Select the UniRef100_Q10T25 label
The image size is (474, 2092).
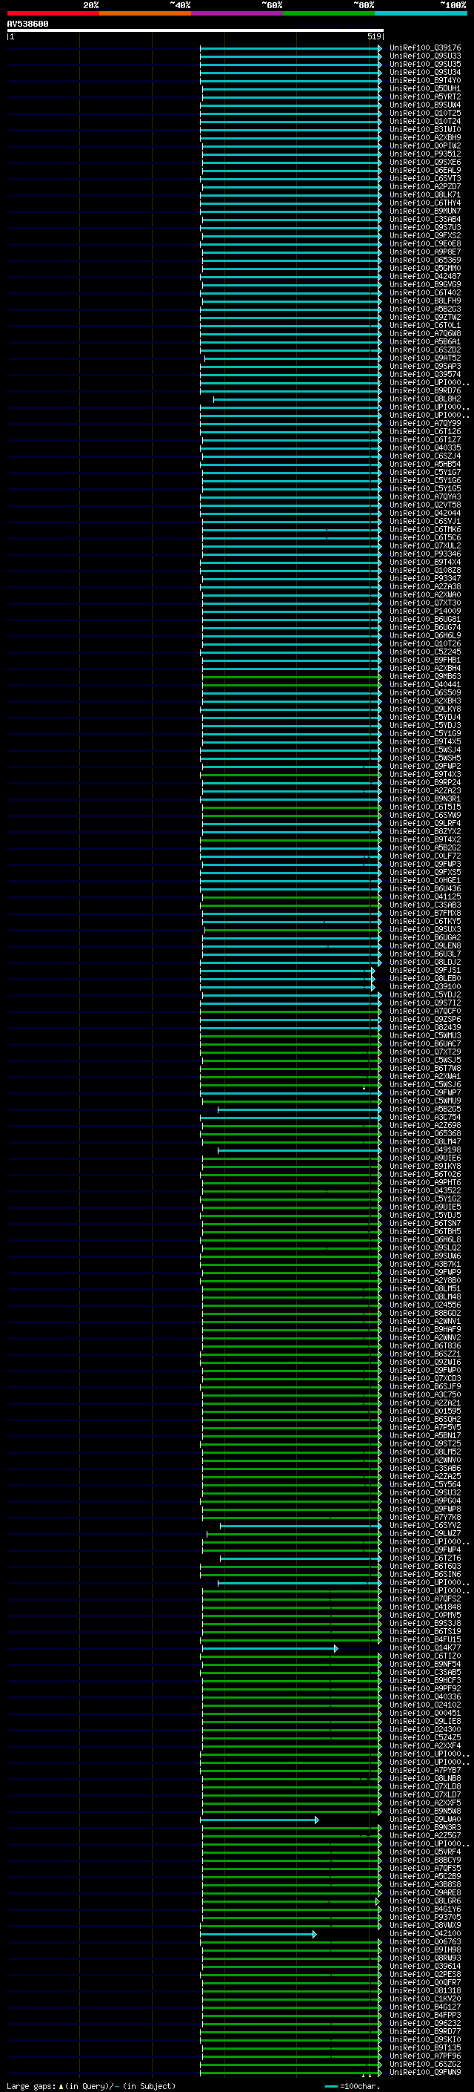[x=425, y=113]
